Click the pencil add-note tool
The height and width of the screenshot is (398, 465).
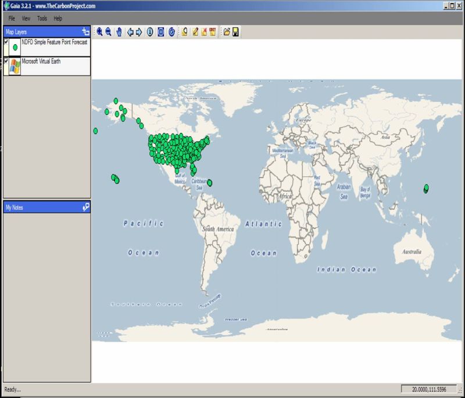[x=195, y=32]
